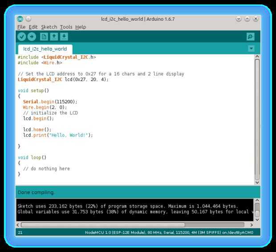Open the Tools menu
Viewport: 276px width, 252px height.
click(66, 27)
